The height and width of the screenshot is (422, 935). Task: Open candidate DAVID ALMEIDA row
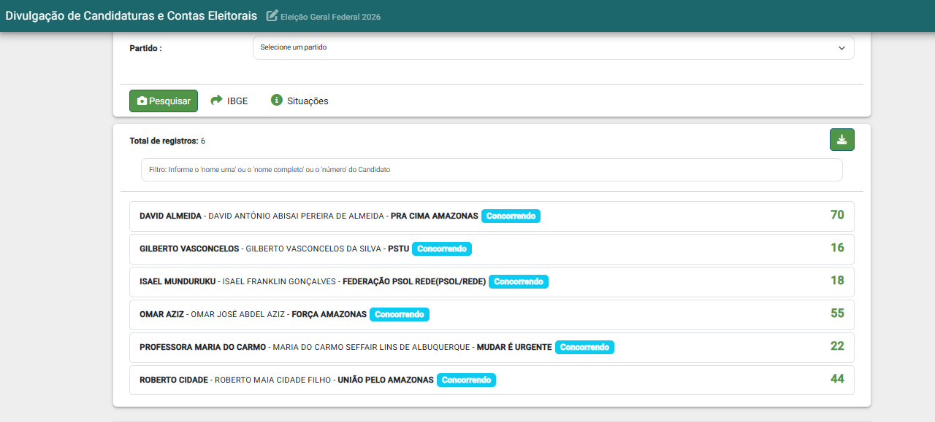tap(492, 216)
